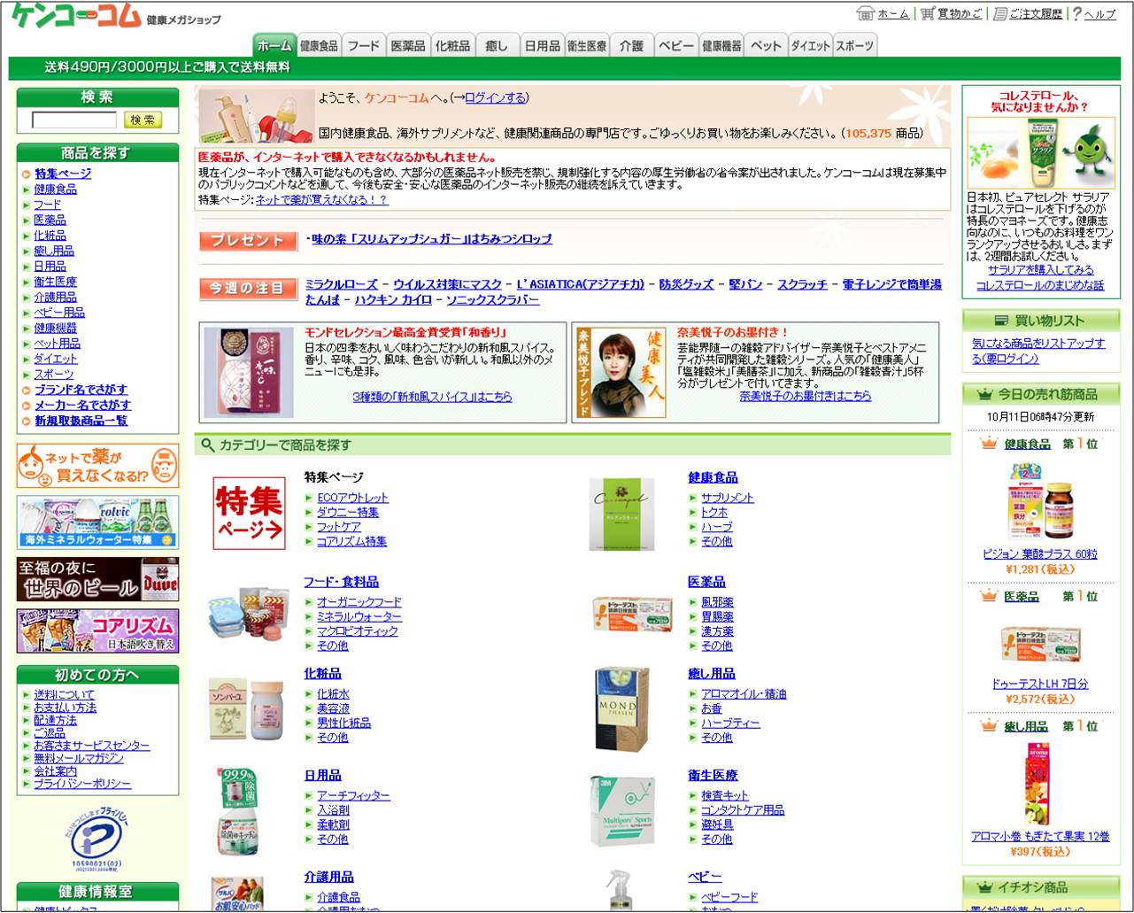Open the コアリズム banner
This screenshot has width=1134, height=913.
97,631
